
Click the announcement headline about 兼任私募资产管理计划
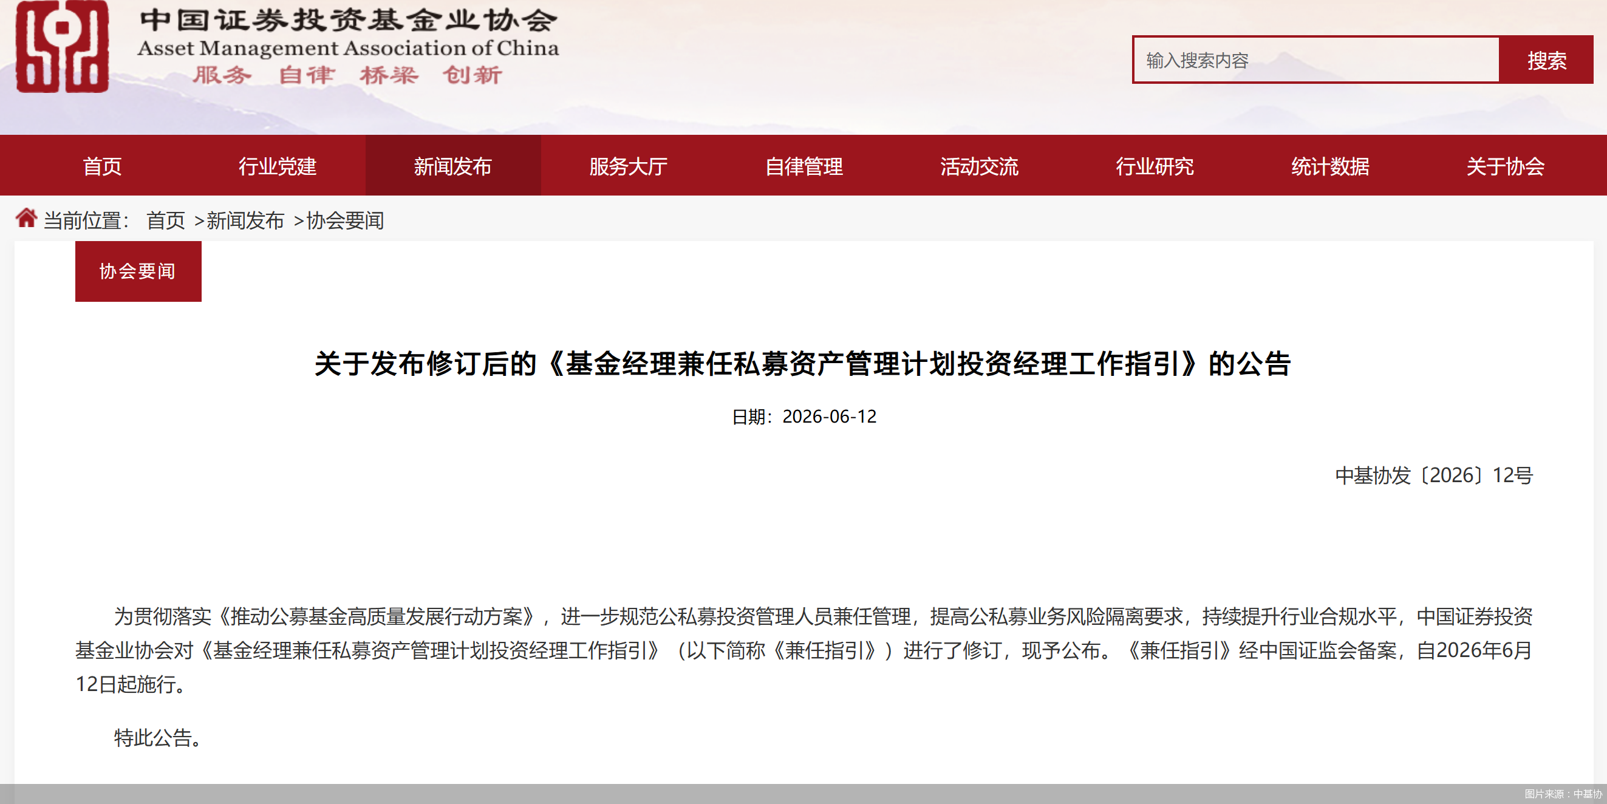pyautogui.click(x=803, y=364)
